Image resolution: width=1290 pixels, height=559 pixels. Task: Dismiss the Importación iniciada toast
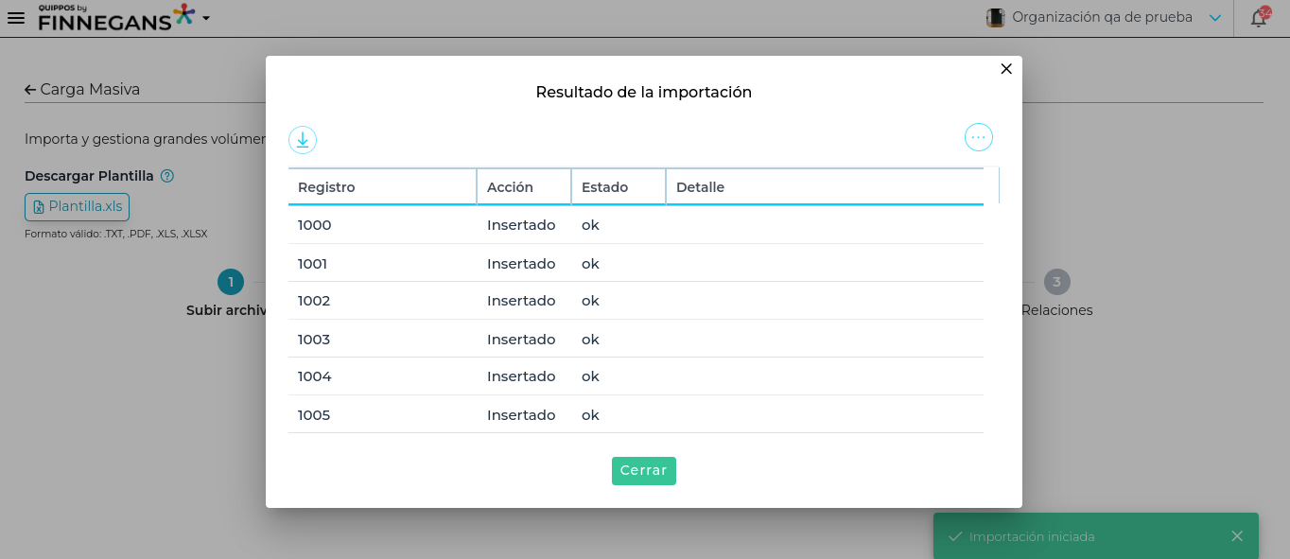[1237, 536]
